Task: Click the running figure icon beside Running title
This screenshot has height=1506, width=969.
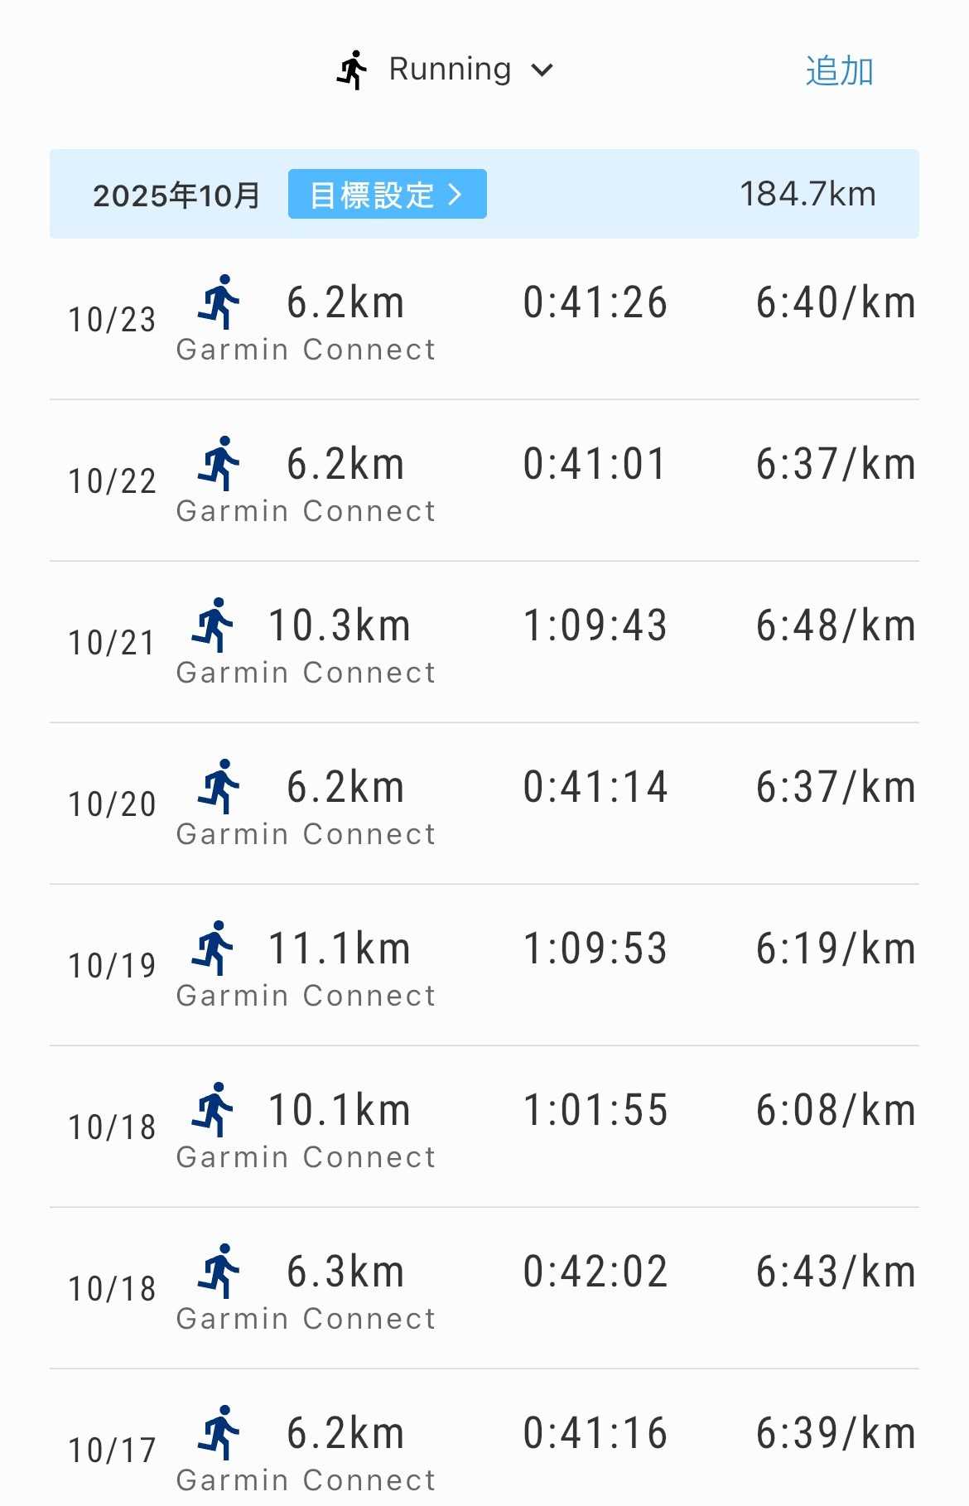Action: (352, 70)
